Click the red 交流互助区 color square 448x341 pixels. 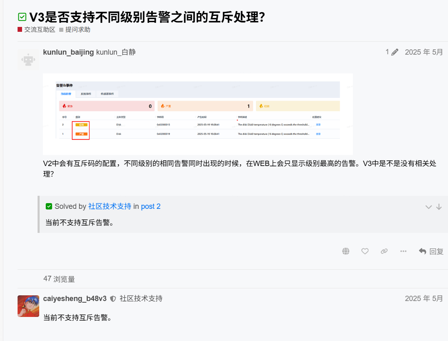click(x=20, y=30)
